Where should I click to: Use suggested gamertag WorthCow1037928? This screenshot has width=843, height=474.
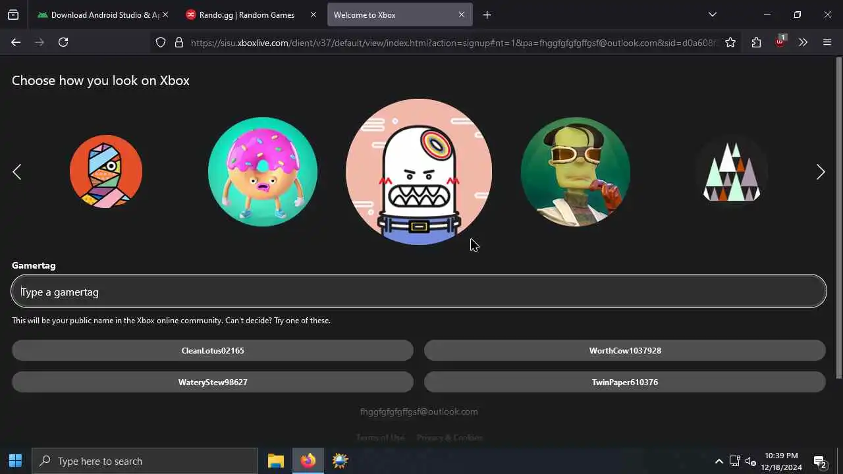(625, 350)
